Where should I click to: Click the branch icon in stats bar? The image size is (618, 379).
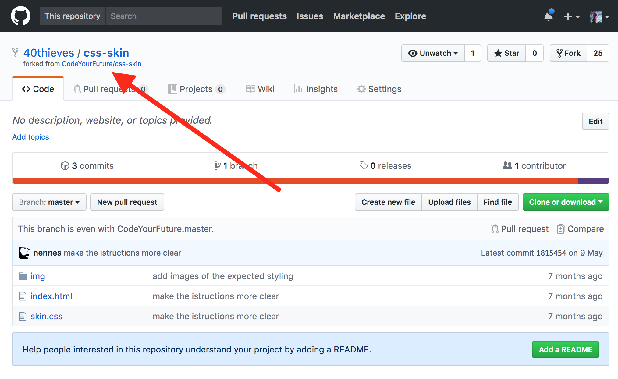click(217, 166)
